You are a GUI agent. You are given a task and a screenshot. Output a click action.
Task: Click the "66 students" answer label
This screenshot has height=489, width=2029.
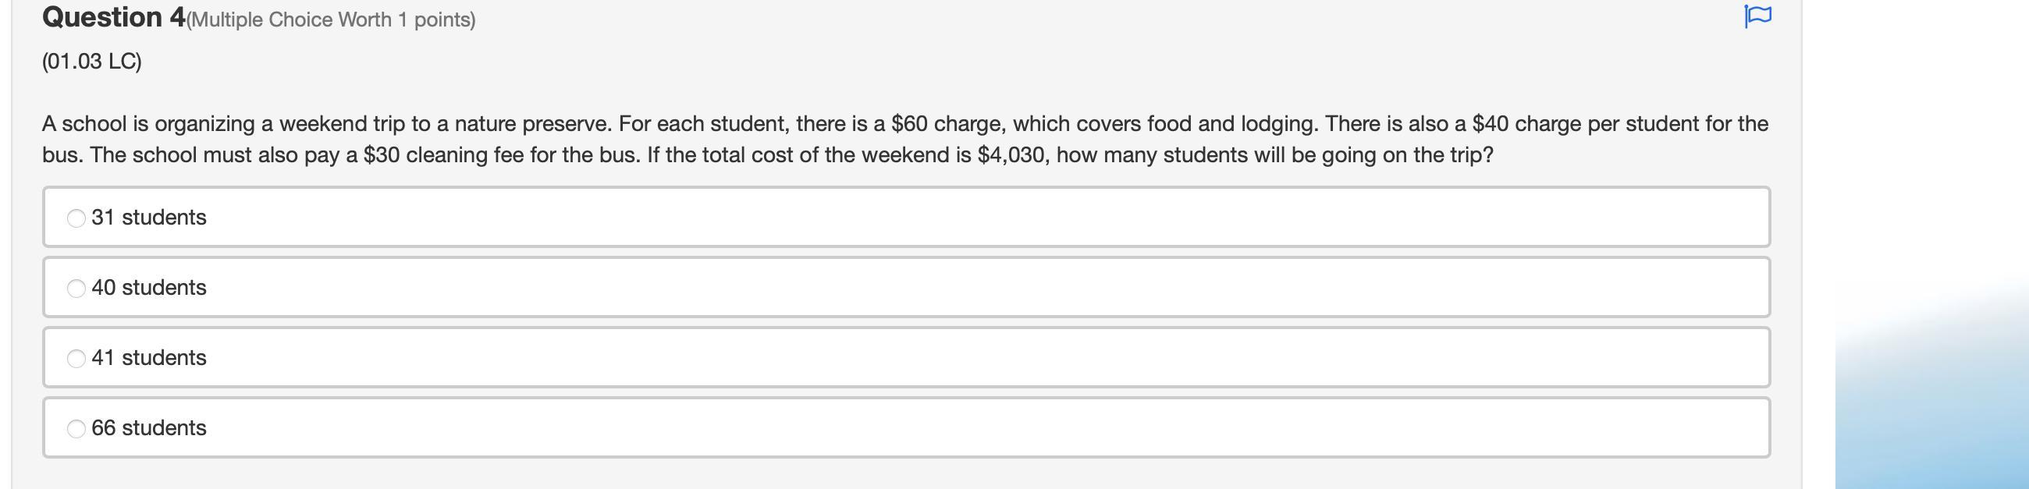149,427
